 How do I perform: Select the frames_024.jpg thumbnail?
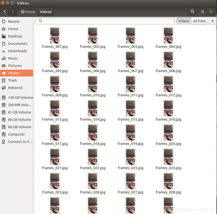(168, 157)
